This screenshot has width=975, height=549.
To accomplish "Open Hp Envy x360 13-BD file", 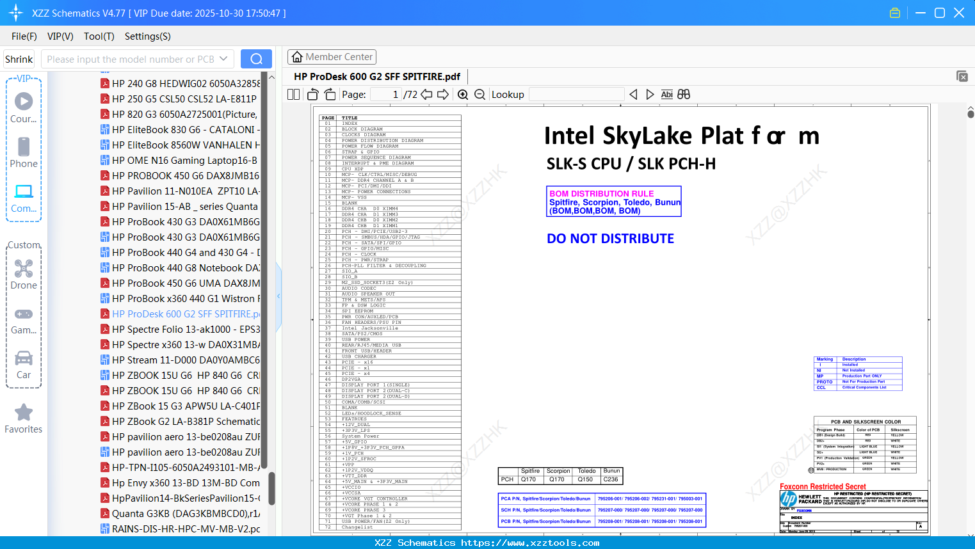I will point(181,482).
